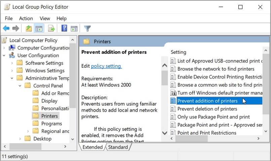Image resolution: width=271 pixels, height=161 pixels.
Task: Select Prevent deletion of printers setting
Action: (207, 109)
